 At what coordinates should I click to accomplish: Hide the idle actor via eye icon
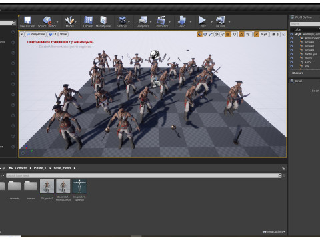[x=292, y=66]
